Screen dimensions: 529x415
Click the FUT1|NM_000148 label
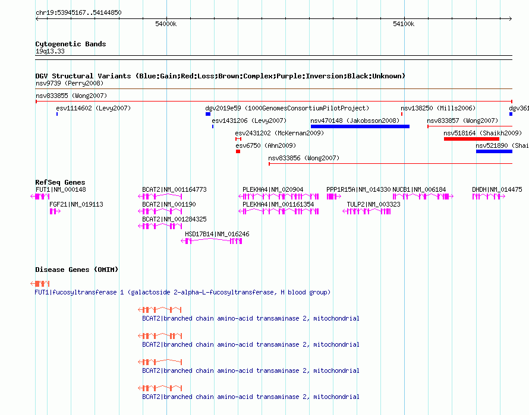(x=61, y=189)
